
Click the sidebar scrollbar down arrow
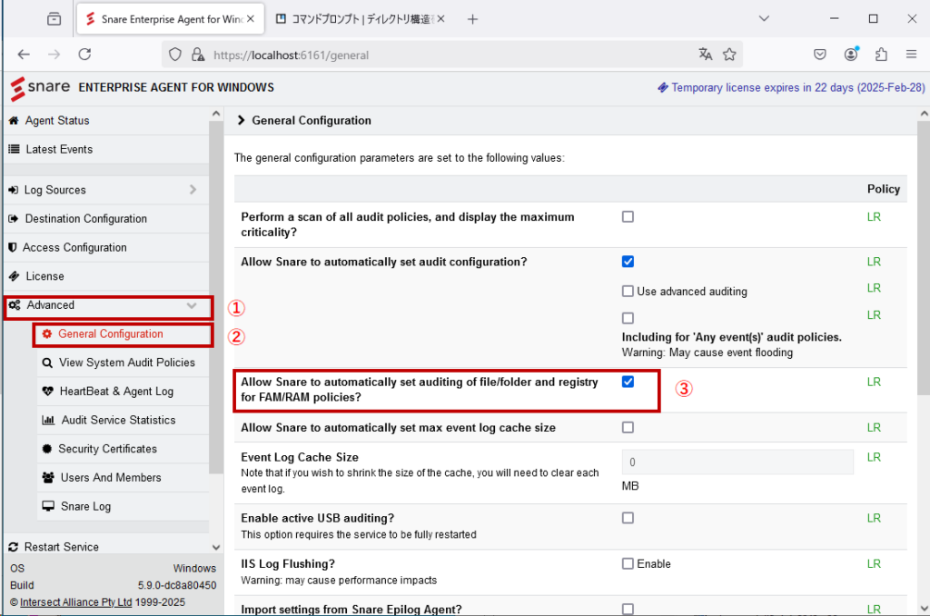click(x=216, y=547)
